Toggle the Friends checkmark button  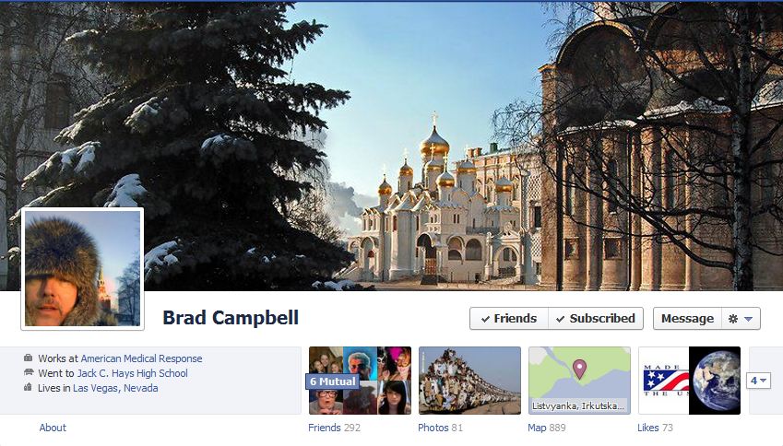tap(509, 318)
